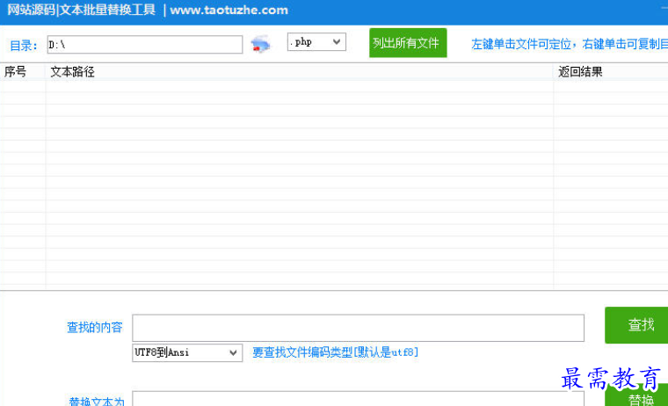This screenshot has height=406, width=668.
Task: Focus the 查找的内容 search text field
Action: 358,328
